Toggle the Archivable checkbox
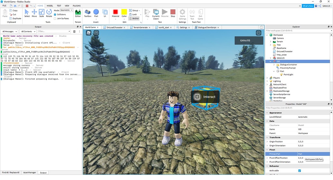The image size is (333, 180). (300, 171)
